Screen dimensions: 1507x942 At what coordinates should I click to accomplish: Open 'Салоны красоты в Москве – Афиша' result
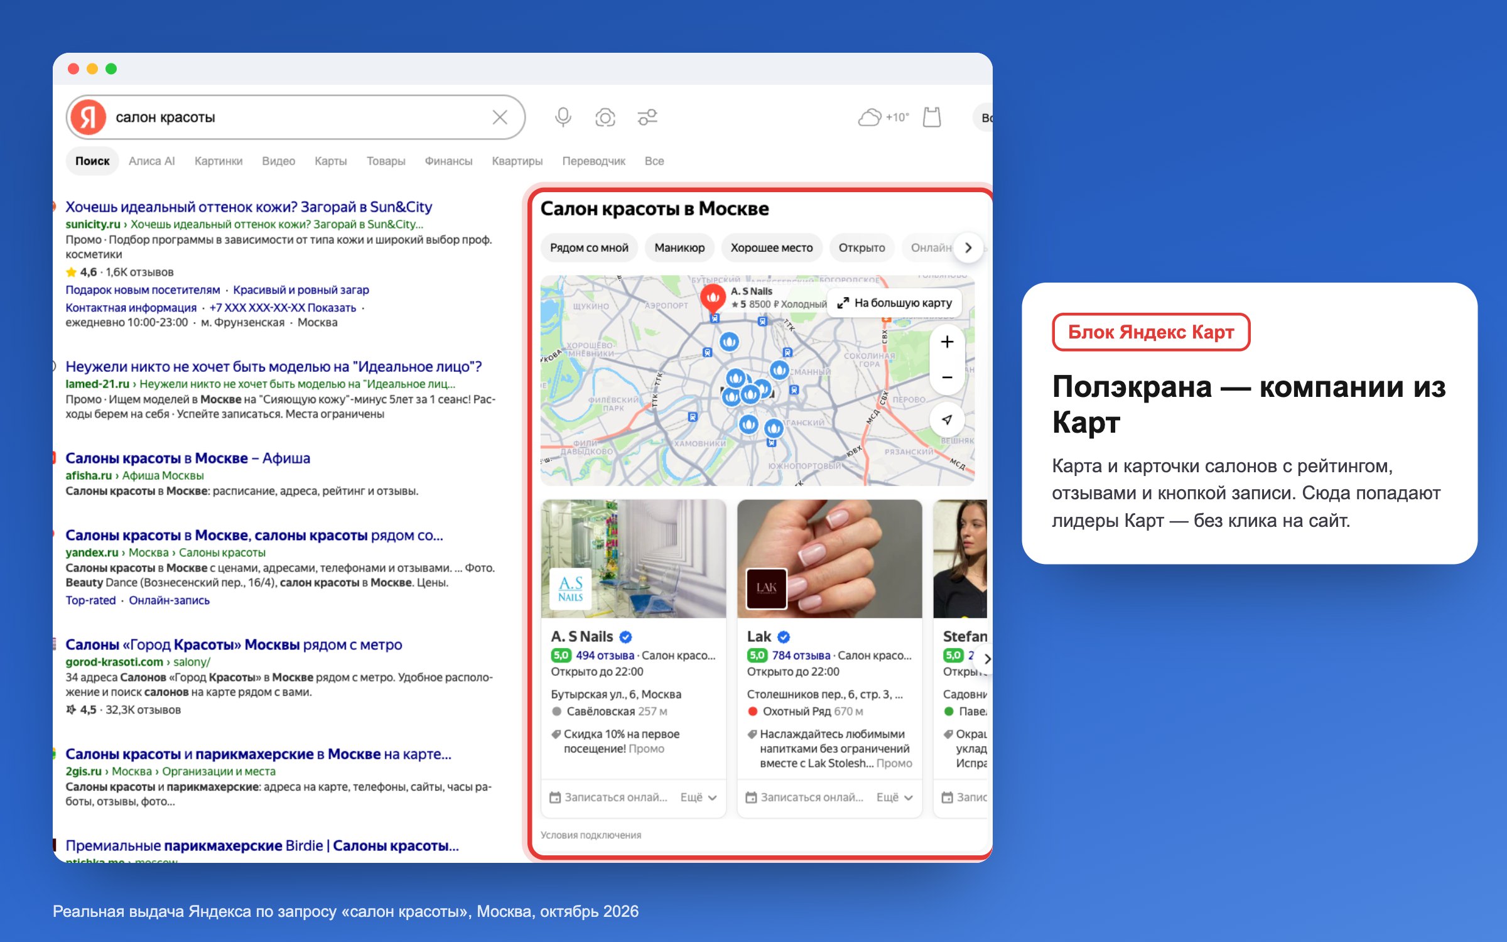[188, 458]
